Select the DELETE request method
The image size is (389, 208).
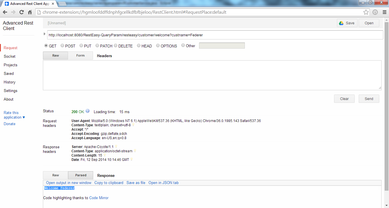pos(116,45)
